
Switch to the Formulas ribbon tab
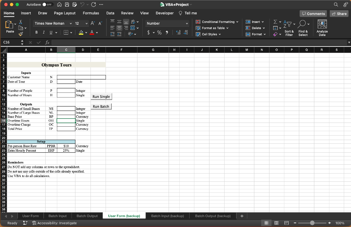(x=91, y=13)
